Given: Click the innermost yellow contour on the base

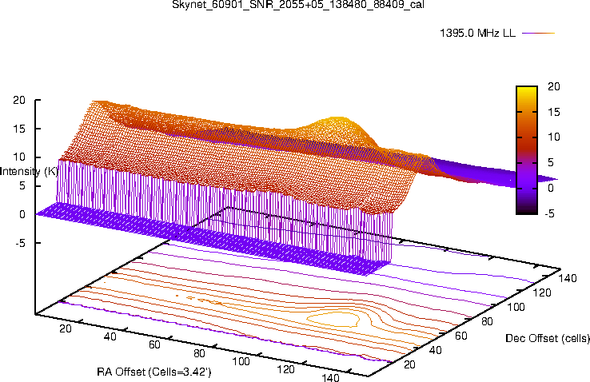Looking at the screenshot, I should [333, 319].
